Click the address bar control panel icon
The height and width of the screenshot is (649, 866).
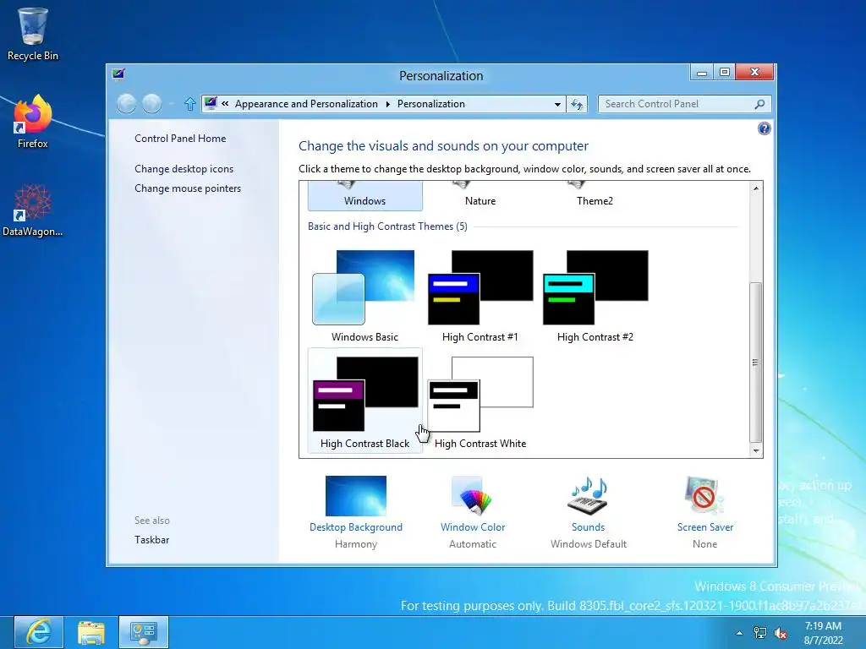coord(211,103)
